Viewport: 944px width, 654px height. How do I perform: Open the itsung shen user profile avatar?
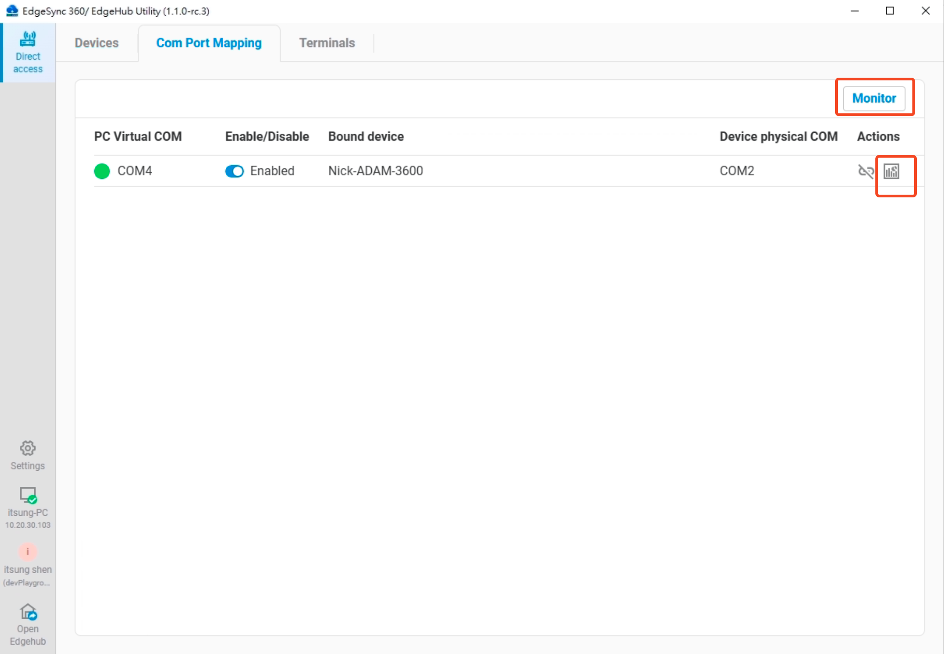[28, 551]
